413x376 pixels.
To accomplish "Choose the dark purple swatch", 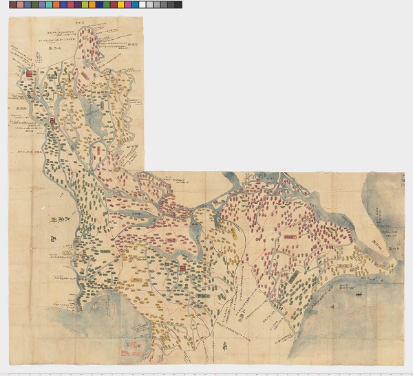I will click(77, 5).
